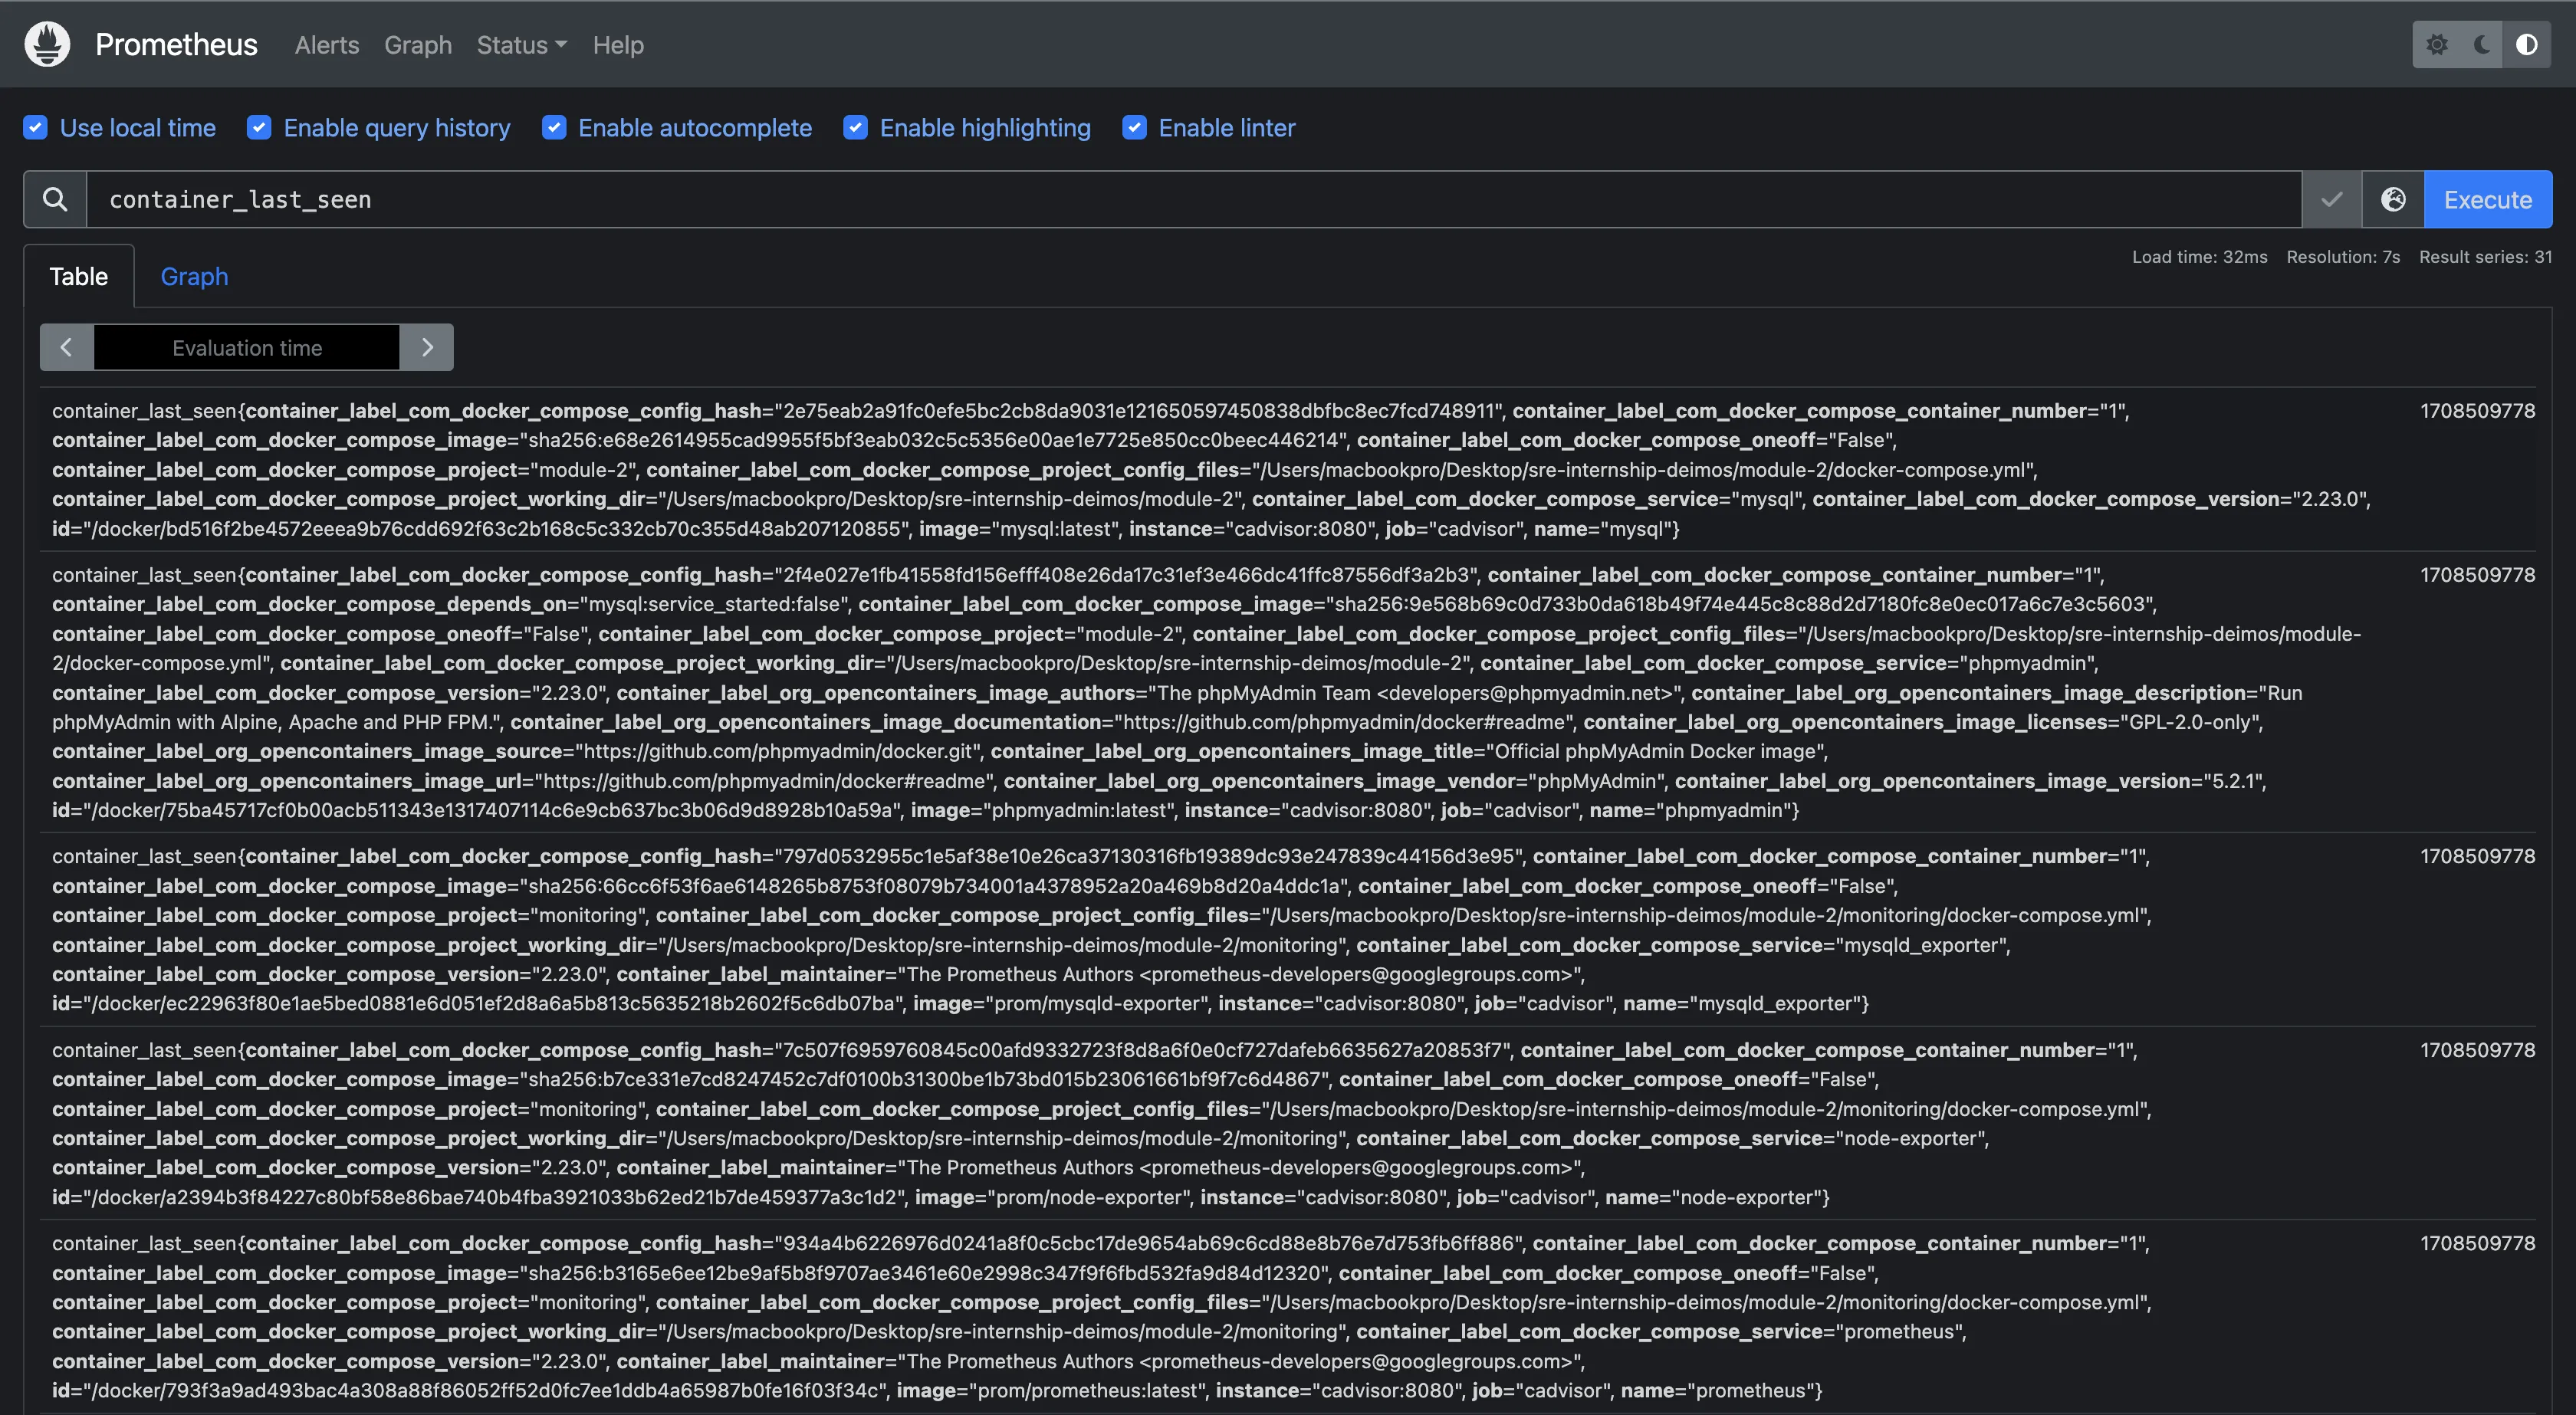Image resolution: width=2576 pixels, height=1415 pixels.
Task: Click the magnifying glass search icon
Action: pos(55,199)
